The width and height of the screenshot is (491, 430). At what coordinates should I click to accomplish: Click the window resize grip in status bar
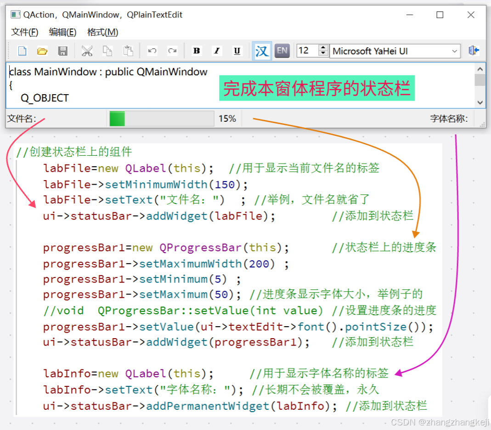482,124
